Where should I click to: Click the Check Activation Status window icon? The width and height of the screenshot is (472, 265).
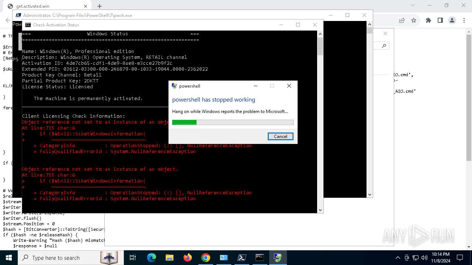(x=28, y=25)
